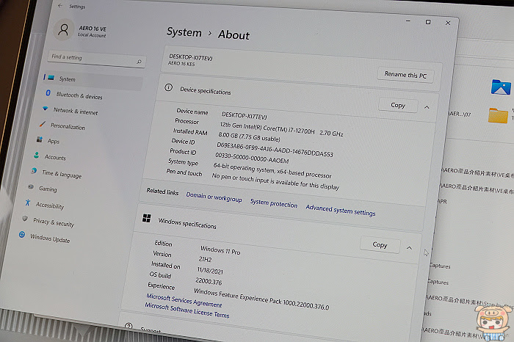Select the 64-bit operating system text
Image resolution: width=514 pixels, height=342 pixels.
[x=272, y=170]
